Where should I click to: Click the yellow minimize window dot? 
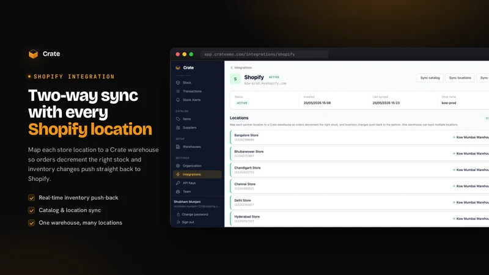[x=185, y=54]
